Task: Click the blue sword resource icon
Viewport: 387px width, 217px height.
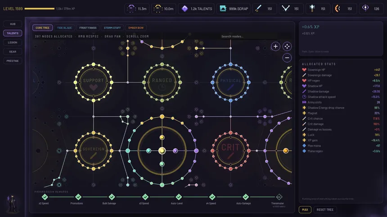Action: pyautogui.click(x=258, y=9)
